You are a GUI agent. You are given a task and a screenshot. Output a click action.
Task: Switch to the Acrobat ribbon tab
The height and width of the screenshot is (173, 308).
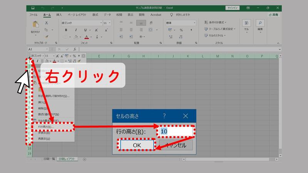point(156,15)
